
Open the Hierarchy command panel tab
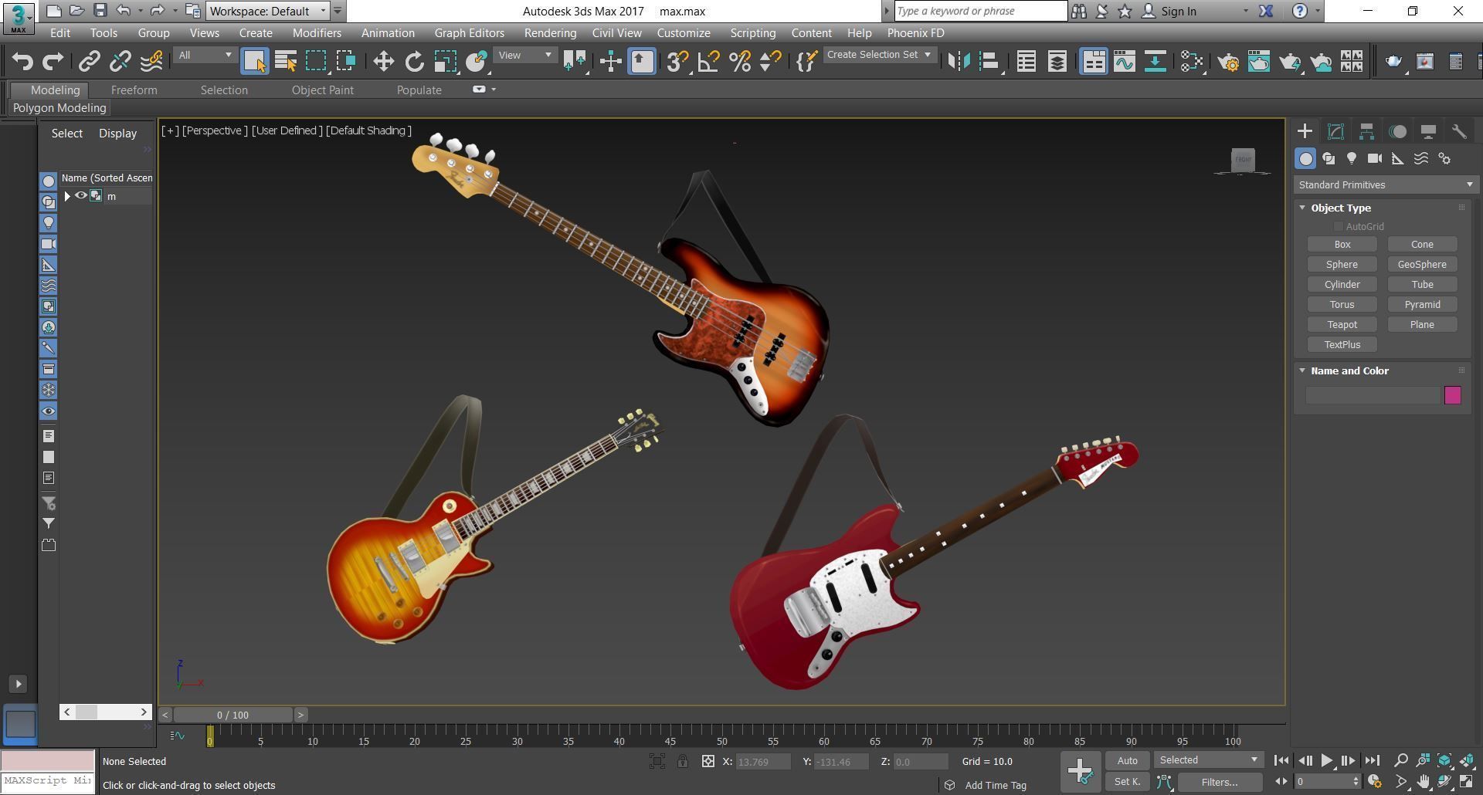click(1366, 131)
